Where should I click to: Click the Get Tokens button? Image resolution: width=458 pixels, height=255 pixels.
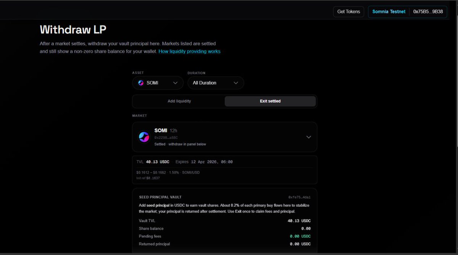[348, 11]
